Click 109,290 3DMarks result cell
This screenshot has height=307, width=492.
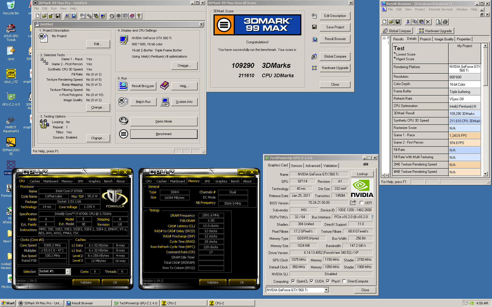click(464, 113)
